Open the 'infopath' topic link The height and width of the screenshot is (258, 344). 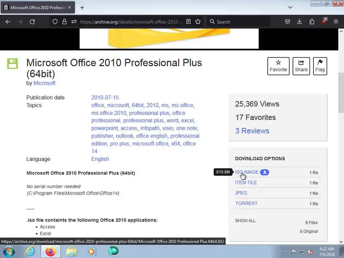(150, 128)
